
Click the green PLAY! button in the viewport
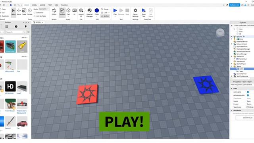[124, 122]
